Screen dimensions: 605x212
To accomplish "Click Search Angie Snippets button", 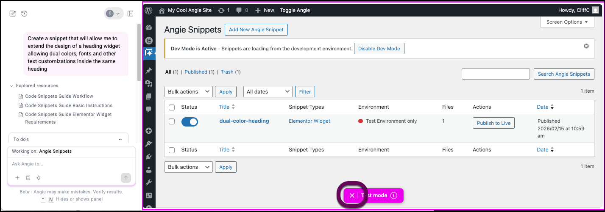I will [x=564, y=74].
